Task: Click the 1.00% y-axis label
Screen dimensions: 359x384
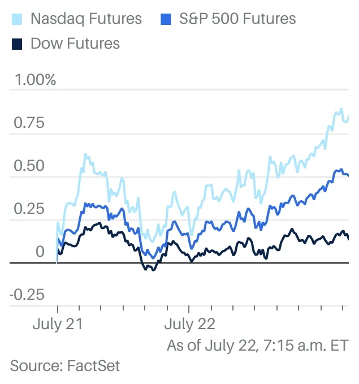Action: point(35,80)
